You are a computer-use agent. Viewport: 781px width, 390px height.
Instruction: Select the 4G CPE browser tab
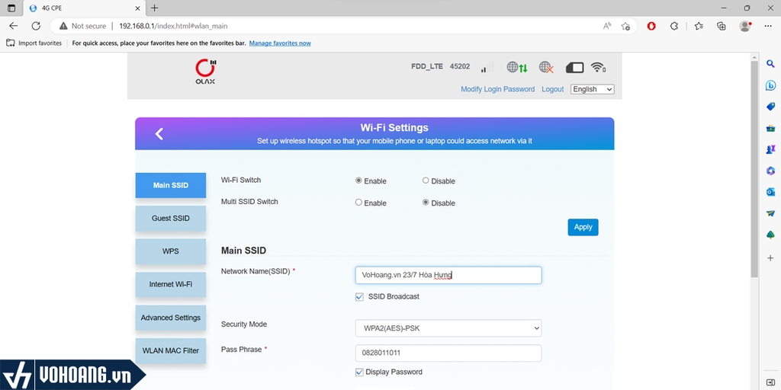pyautogui.click(x=85, y=8)
